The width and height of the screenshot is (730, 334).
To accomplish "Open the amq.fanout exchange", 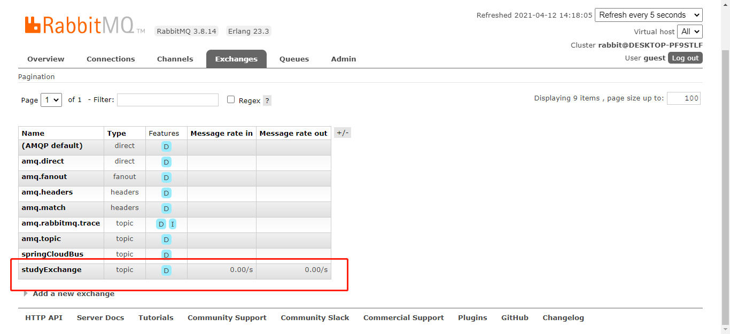I will pos(44,176).
